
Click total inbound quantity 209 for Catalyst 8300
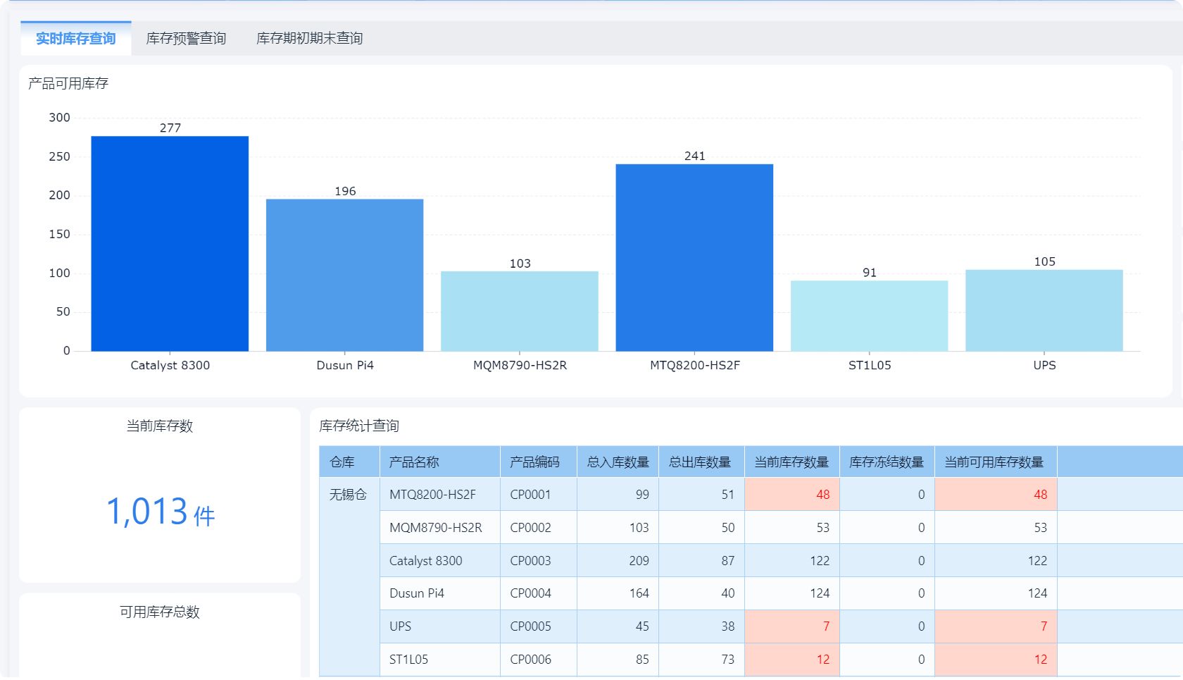click(x=639, y=561)
